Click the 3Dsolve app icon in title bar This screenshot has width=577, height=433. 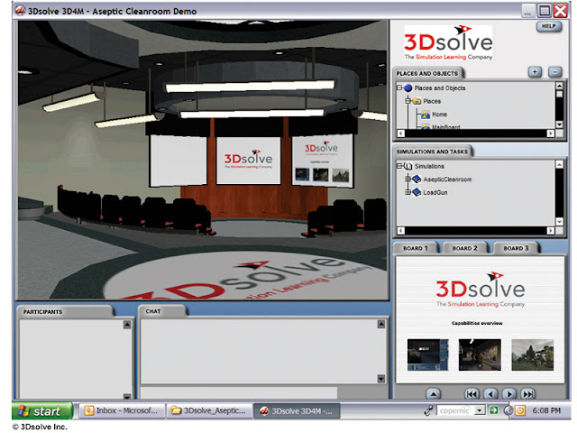(x=20, y=11)
